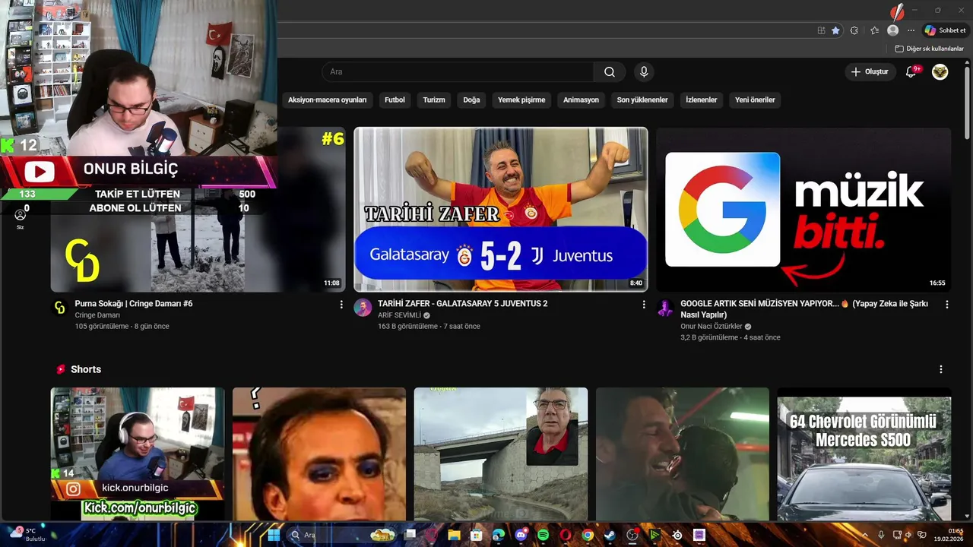Click the weather widget showing 5°C Bulutlu
Screen dimensions: 973x547
(x=27, y=535)
